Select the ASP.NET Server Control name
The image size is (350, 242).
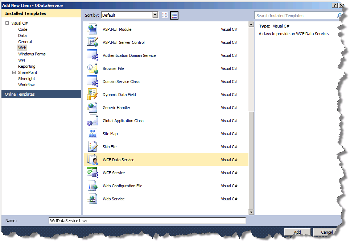(x=124, y=42)
